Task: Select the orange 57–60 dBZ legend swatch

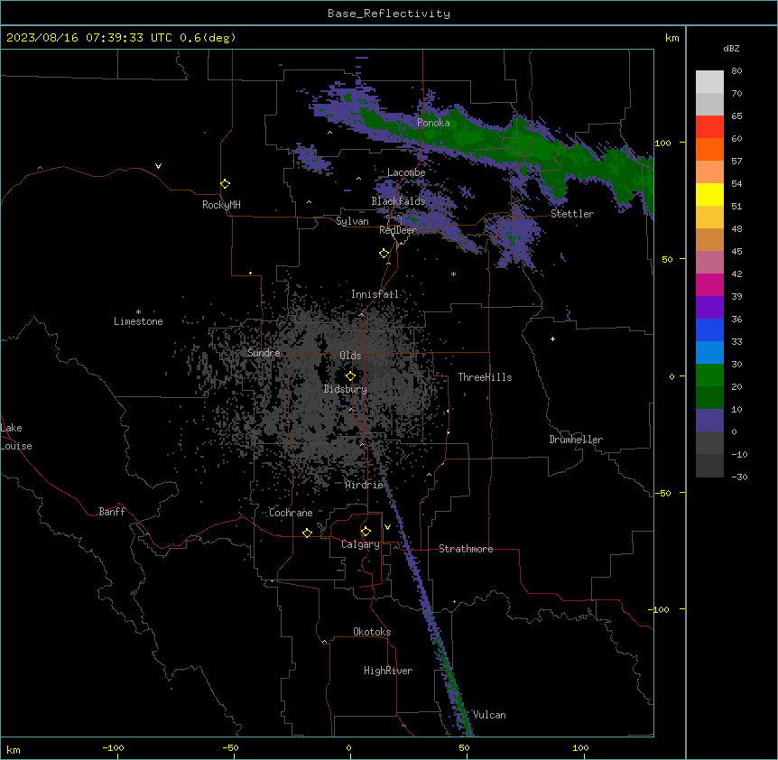Action: tap(709, 149)
